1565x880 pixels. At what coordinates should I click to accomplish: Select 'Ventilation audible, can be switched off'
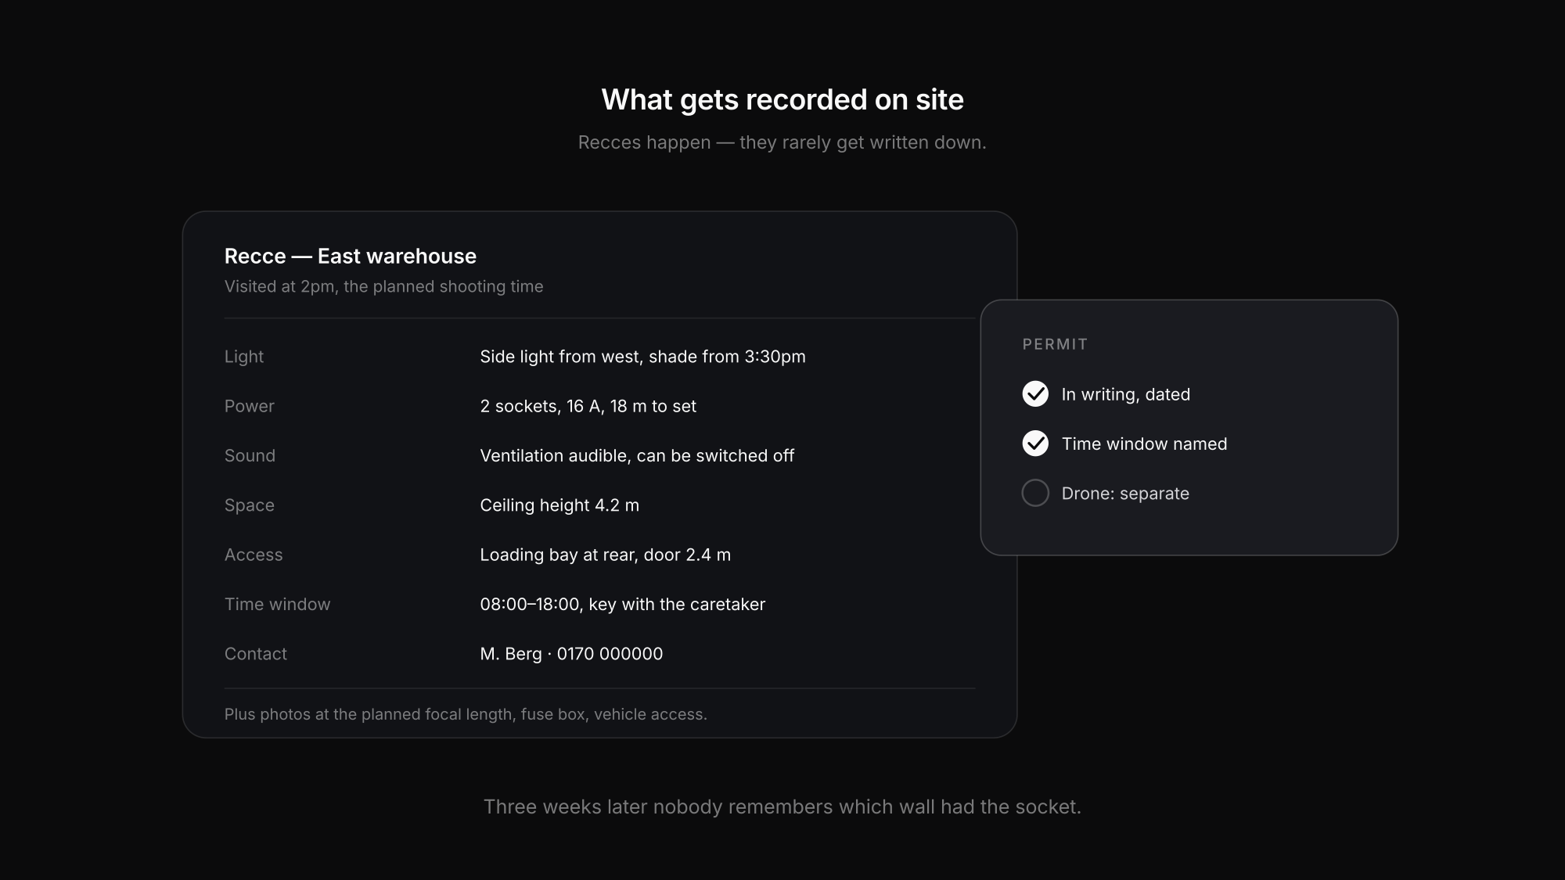(x=637, y=455)
